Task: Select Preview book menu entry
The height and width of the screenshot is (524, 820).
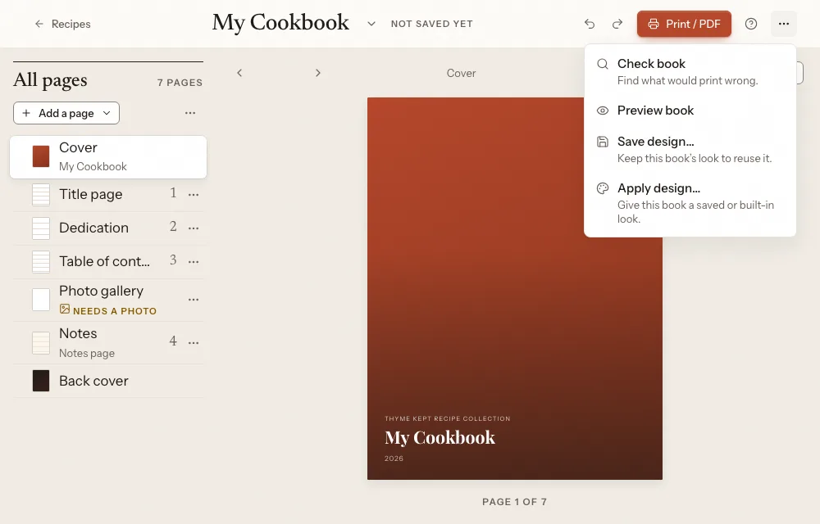Action: 690,111
